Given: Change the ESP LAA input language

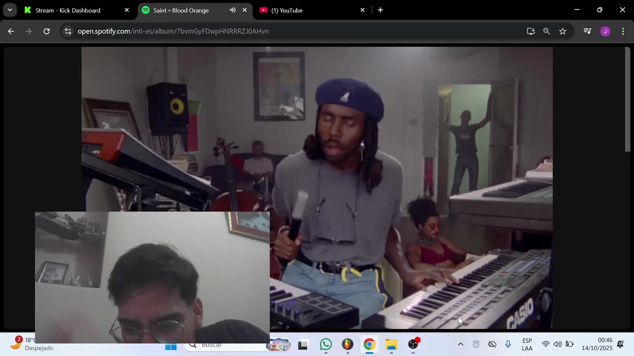Looking at the screenshot, I should point(527,344).
